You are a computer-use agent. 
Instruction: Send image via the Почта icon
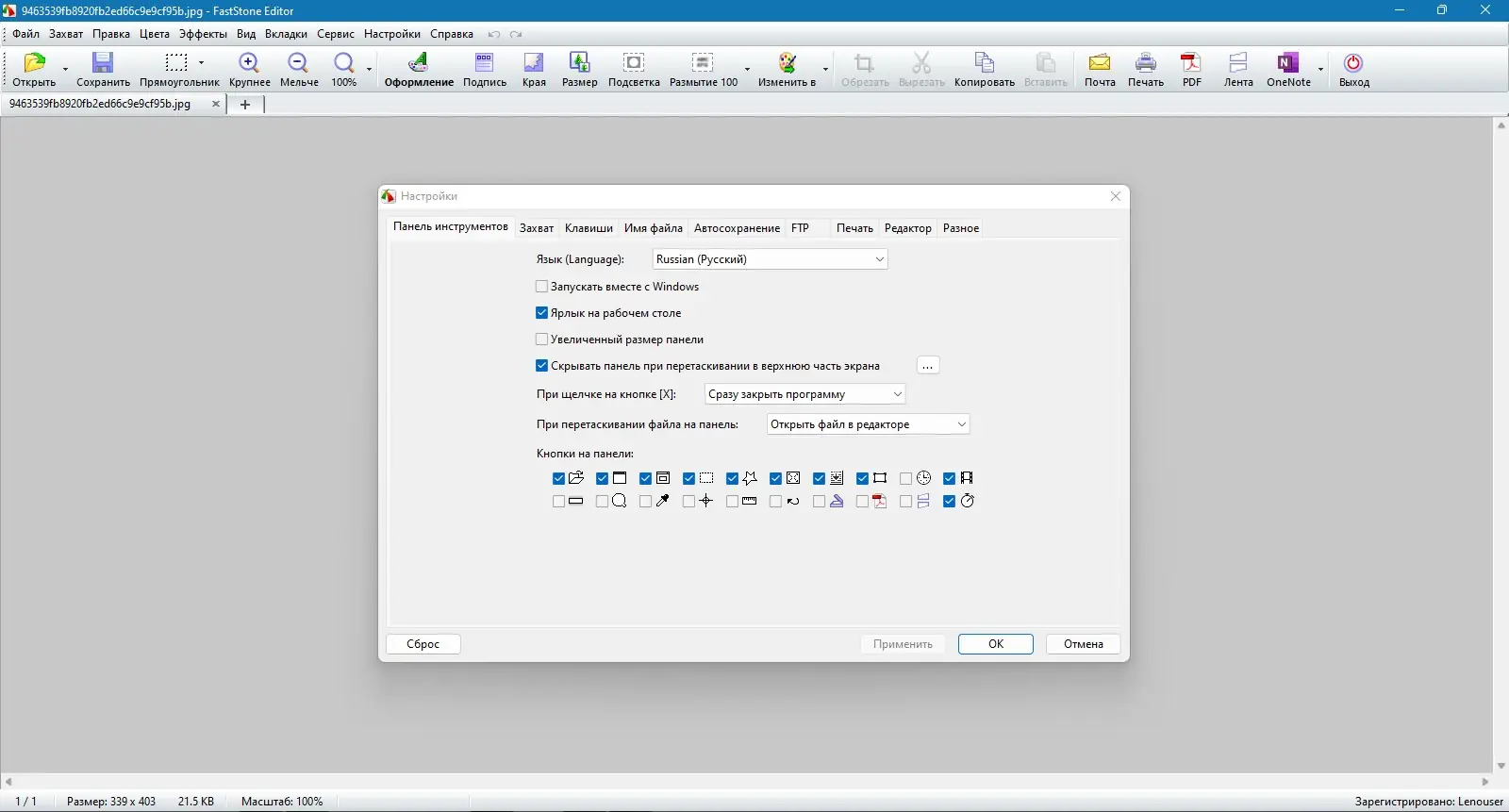coord(1100,62)
